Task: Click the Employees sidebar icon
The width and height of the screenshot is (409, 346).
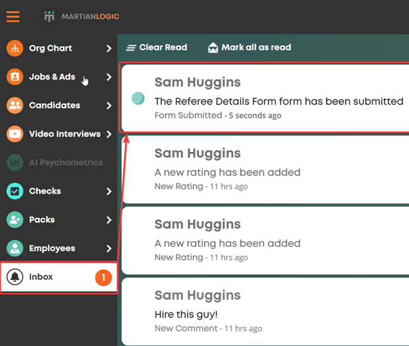Action: click(15, 248)
